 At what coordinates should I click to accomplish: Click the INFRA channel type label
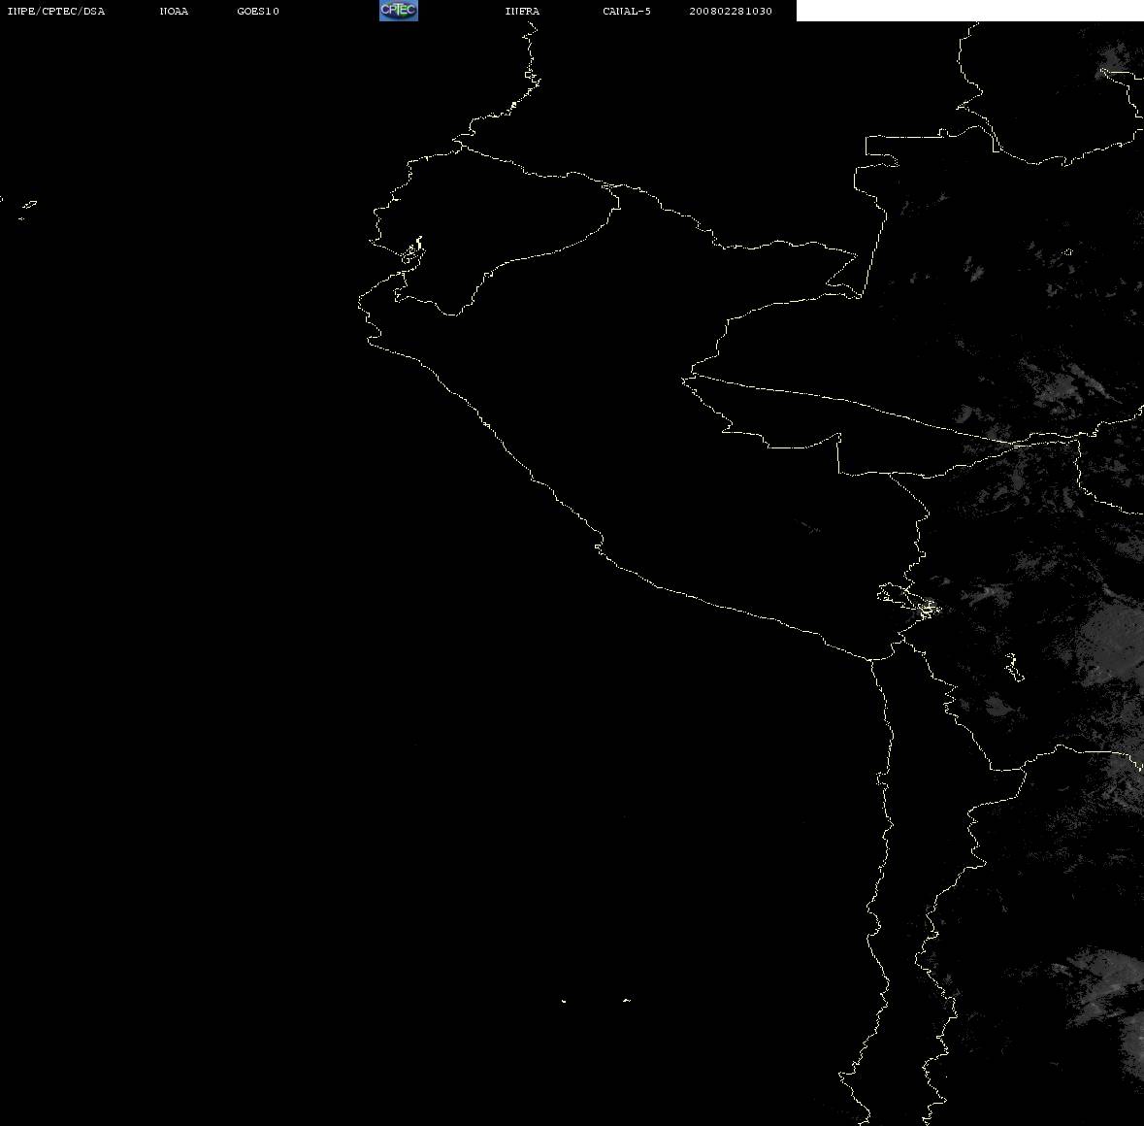click(522, 11)
